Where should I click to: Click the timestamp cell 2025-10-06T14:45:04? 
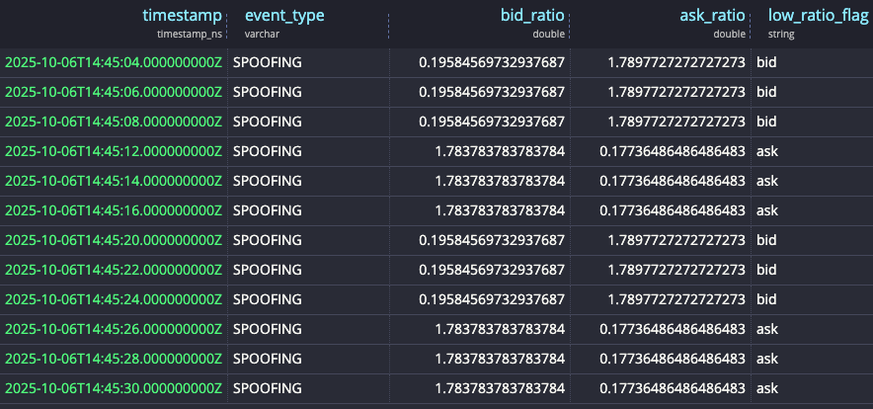[115, 62]
